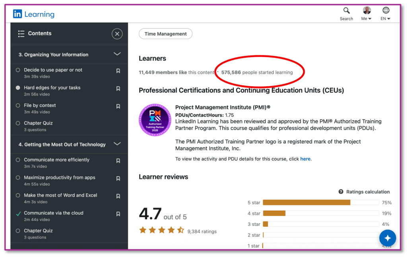The width and height of the screenshot is (407, 257).
Task: Open File by context lesson
Action: 40,105
